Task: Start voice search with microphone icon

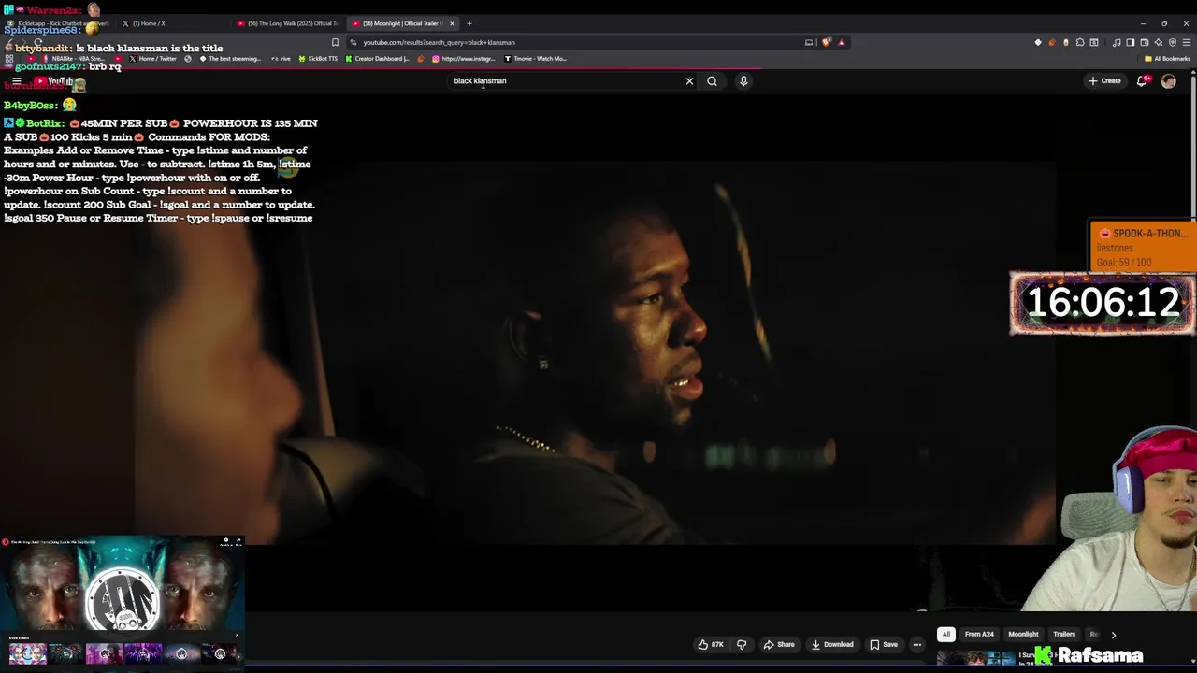Action: click(x=743, y=80)
